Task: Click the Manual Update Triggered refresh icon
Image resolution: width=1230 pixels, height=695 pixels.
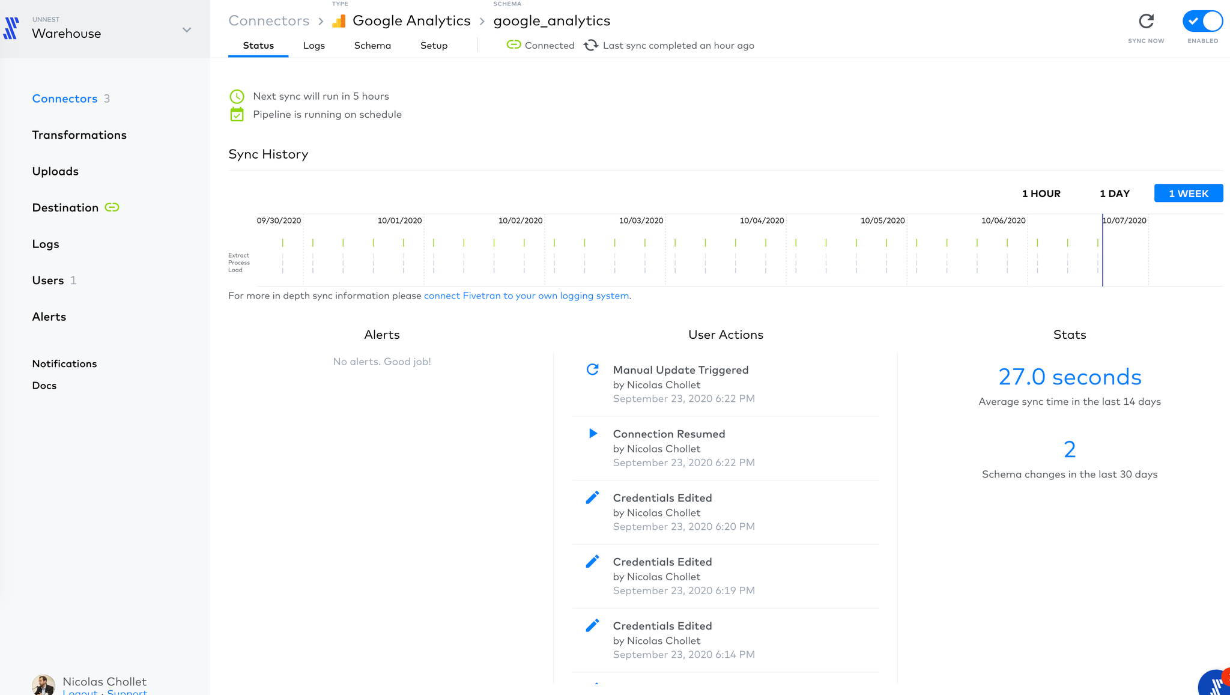Action: pos(592,369)
